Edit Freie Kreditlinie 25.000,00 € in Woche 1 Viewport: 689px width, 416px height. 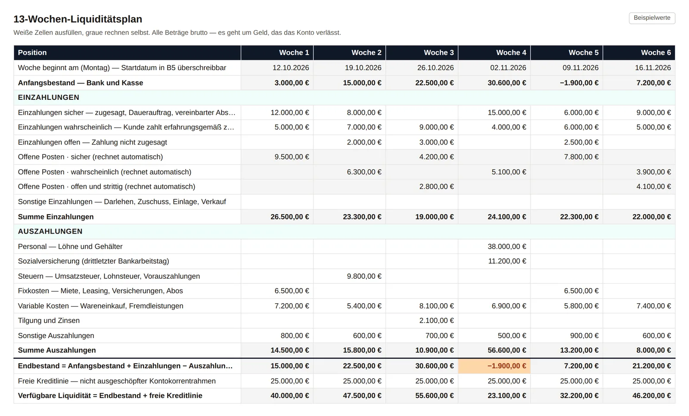tap(277, 381)
